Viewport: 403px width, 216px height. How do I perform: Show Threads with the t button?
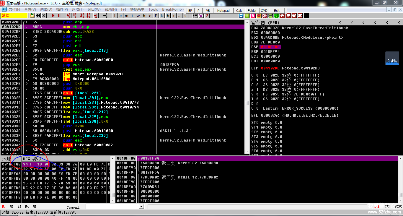[x=132, y=16]
